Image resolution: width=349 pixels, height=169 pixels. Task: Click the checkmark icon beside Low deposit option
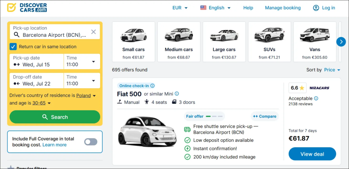point(187,140)
